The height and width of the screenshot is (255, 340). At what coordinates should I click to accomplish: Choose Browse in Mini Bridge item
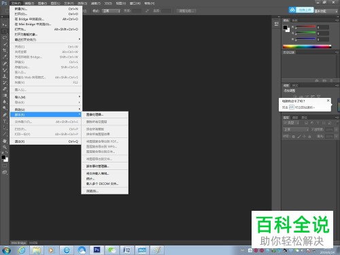[46, 24]
